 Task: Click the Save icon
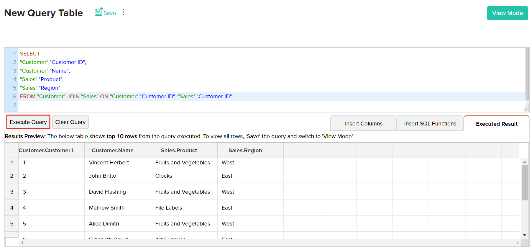pos(99,12)
